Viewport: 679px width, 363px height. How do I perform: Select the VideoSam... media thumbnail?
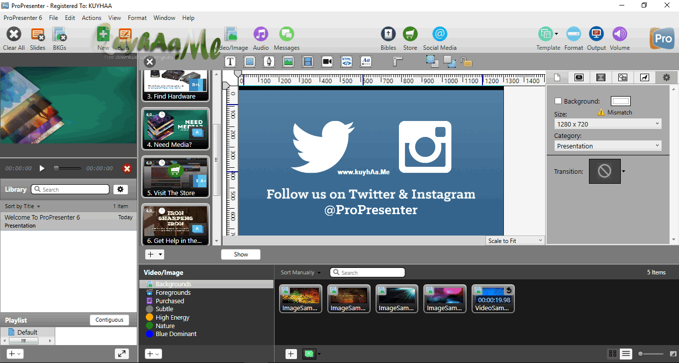[493, 299]
